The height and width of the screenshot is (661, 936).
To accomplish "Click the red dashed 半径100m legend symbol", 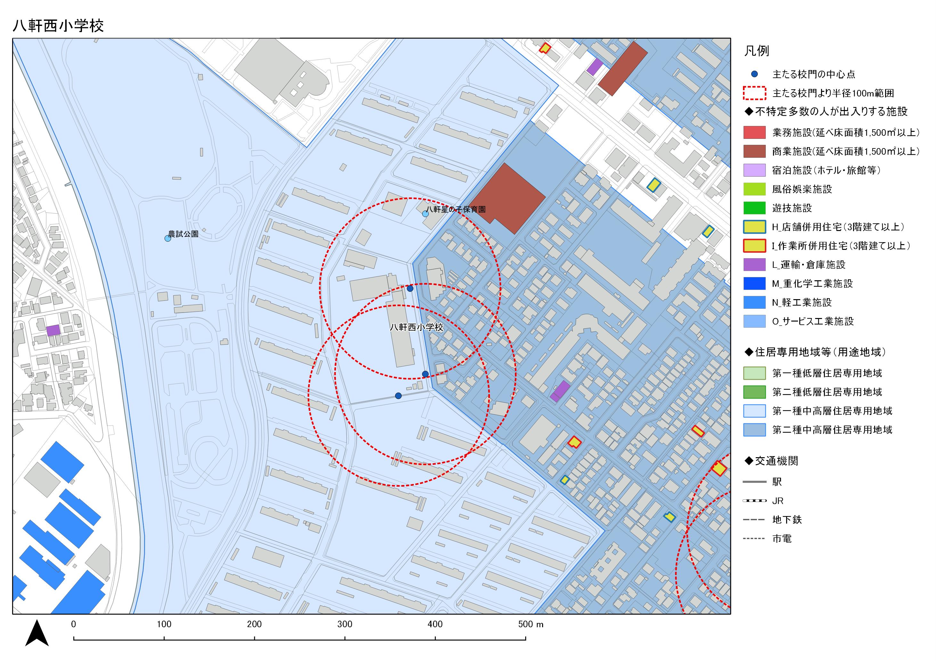I will [x=754, y=93].
